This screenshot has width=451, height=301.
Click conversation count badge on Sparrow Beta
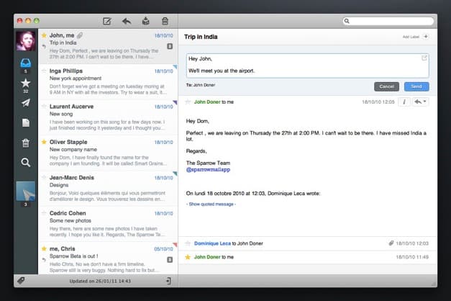point(170,260)
